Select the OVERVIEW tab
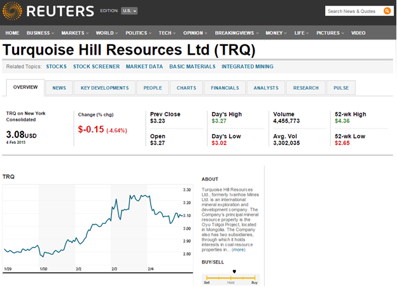The image size is (397, 287). tap(25, 87)
